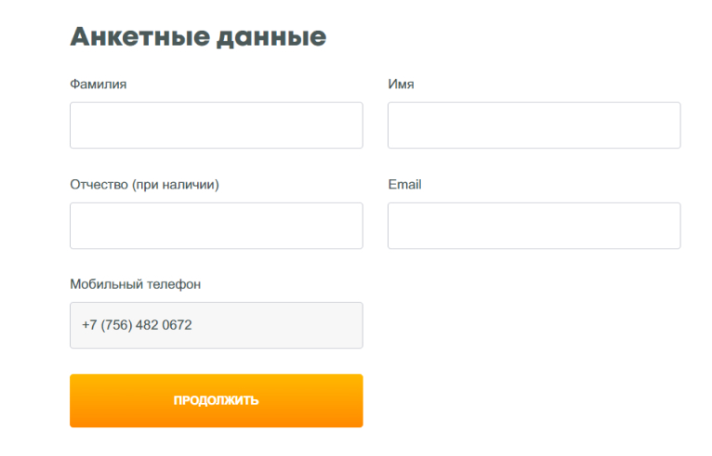Select the Отчество (при наличии) input field
Image resolution: width=712 pixels, height=456 pixels.
216,226
